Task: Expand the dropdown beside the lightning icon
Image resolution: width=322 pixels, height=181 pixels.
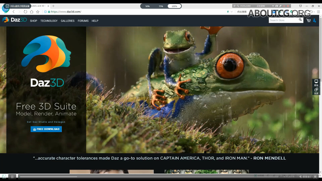Action: coord(231,12)
